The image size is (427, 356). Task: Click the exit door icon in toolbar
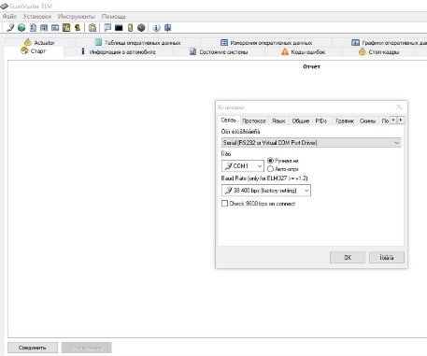tap(168, 28)
